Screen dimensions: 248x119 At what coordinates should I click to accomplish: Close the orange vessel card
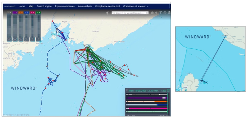click(x=22, y=12)
